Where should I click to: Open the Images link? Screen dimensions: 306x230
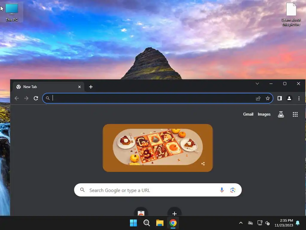pos(264,114)
